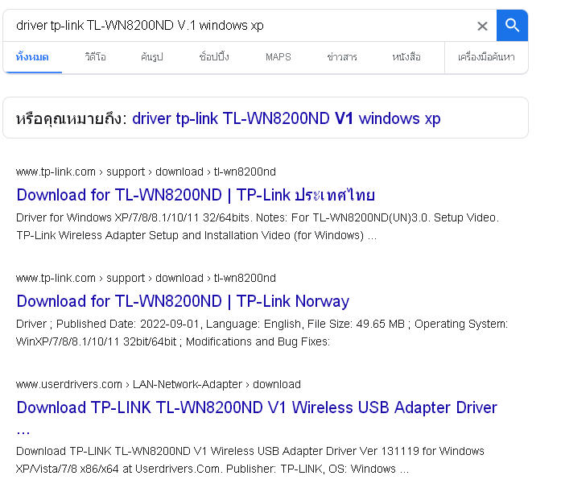The height and width of the screenshot is (488, 561).
Task: Click snippet mentioning Driver Ver 131119
Action: pos(250,460)
